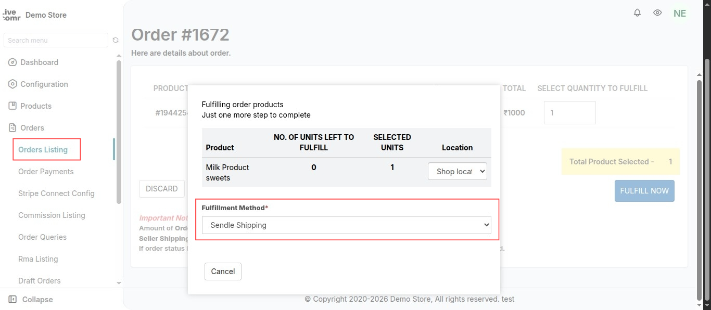
Task: Open the Fulfillment Method dropdown
Action: [347, 225]
